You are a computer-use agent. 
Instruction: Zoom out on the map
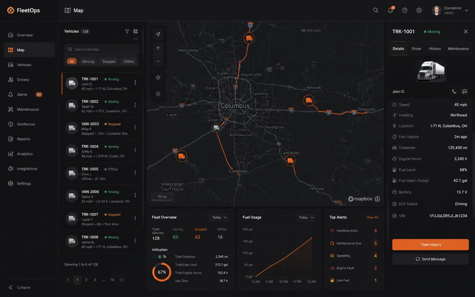[x=158, y=61]
